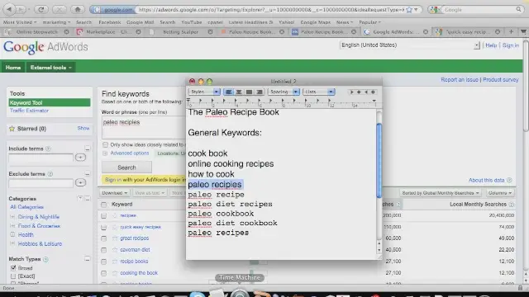Select justify alignment in editor toolbar
Viewport: 529px width, 297px height.
pyautogui.click(x=249, y=92)
